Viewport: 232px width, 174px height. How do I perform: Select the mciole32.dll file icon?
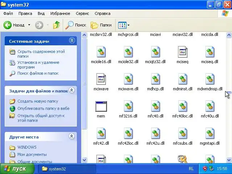click(128, 52)
